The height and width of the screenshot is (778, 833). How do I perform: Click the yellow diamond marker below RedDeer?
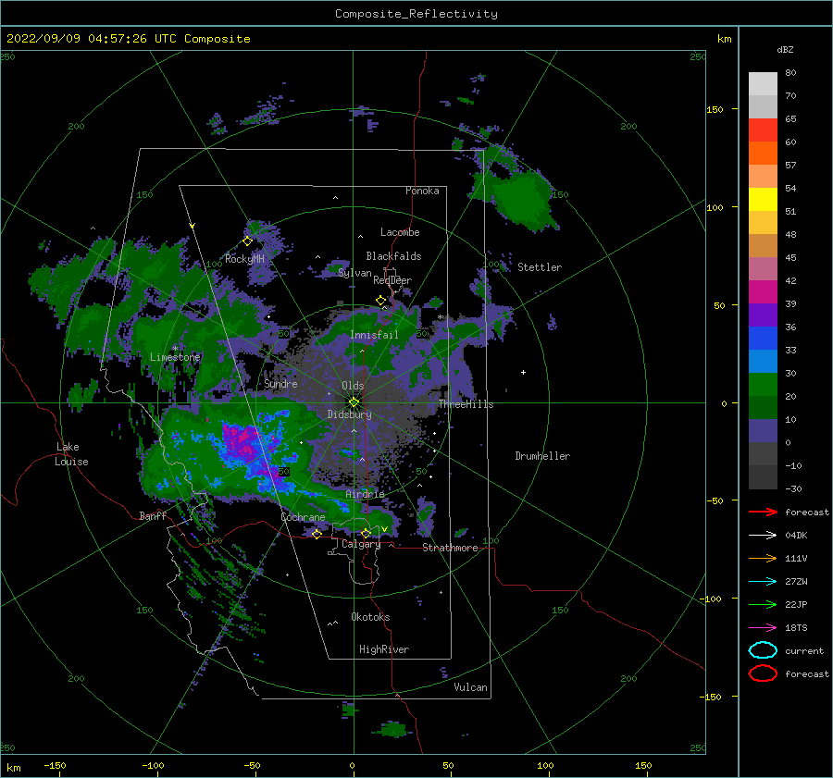pos(380,301)
